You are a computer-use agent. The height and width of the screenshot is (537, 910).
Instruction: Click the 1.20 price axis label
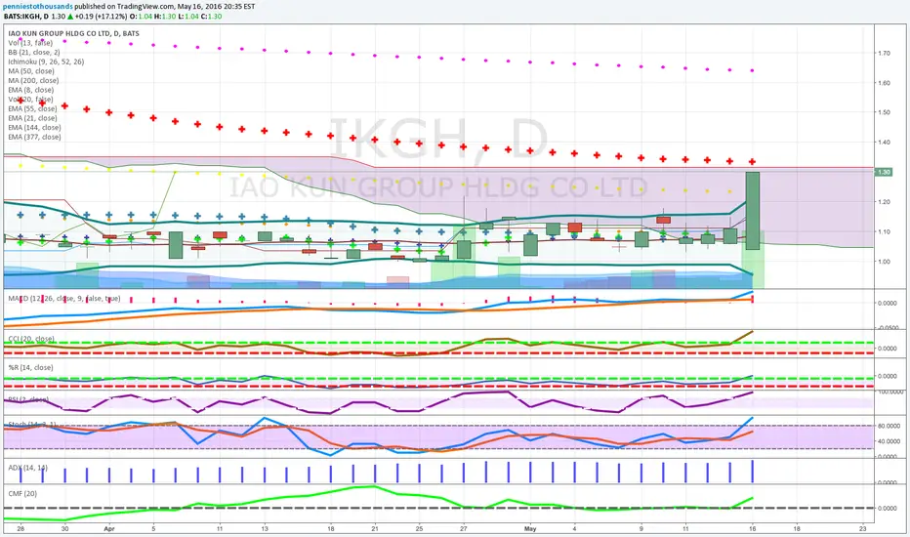pos(885,202)
